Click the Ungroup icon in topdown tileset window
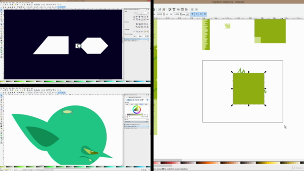The height and width of the screenshot is (171, 304). (x=164, y=9)
